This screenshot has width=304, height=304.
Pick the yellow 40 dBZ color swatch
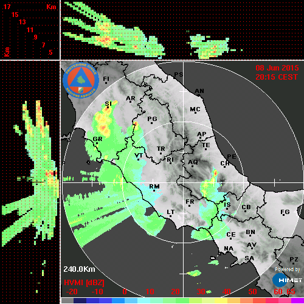[x=221, y=300]
